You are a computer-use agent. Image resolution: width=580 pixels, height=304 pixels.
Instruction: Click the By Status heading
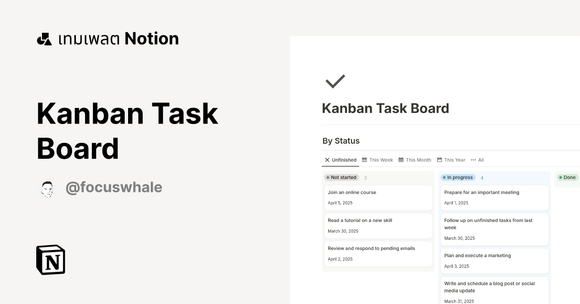(341, 141)
